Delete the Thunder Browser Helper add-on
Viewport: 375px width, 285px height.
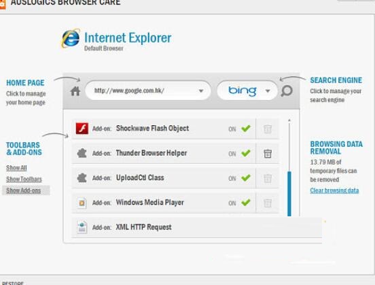[268, 154]
